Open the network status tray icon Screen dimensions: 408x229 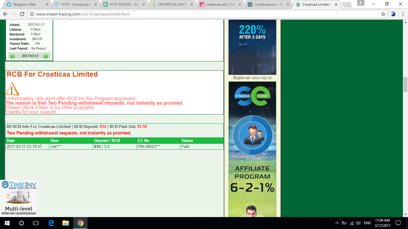(x=352, y=223)
